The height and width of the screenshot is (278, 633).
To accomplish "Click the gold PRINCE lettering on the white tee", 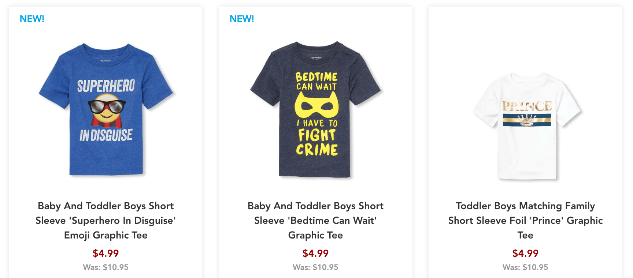I will [527, 106].
